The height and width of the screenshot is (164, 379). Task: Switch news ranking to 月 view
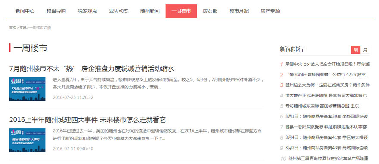(x=365, y=50)
